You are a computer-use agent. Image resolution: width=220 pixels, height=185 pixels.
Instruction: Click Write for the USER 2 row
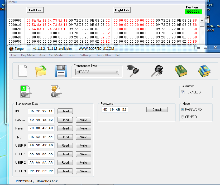(x=83, y=162)
